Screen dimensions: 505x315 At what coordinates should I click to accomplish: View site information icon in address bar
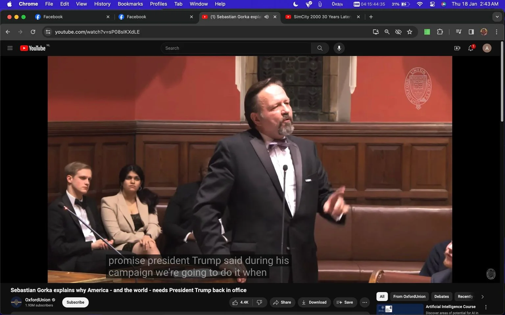(x=48, y=32)
